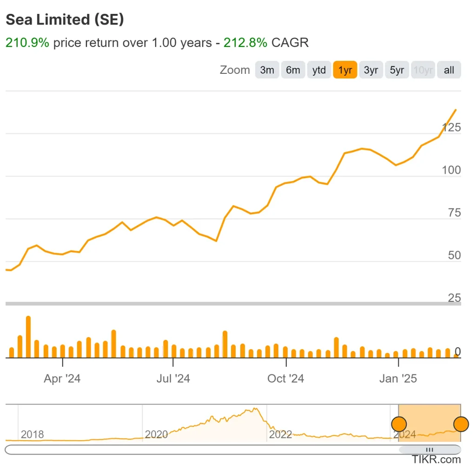Click the left navigator range handle
Screen dimensions: 476x469
[x=399, y=424]
